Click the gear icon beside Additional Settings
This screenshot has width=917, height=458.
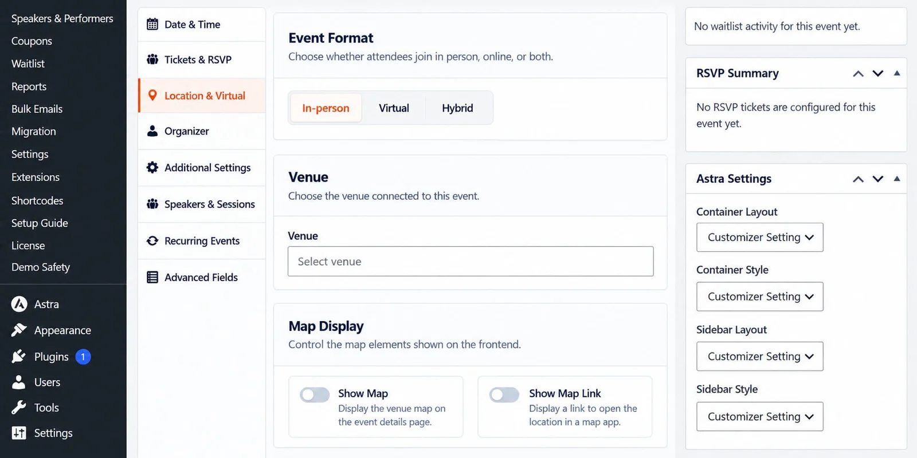point(152,167)
